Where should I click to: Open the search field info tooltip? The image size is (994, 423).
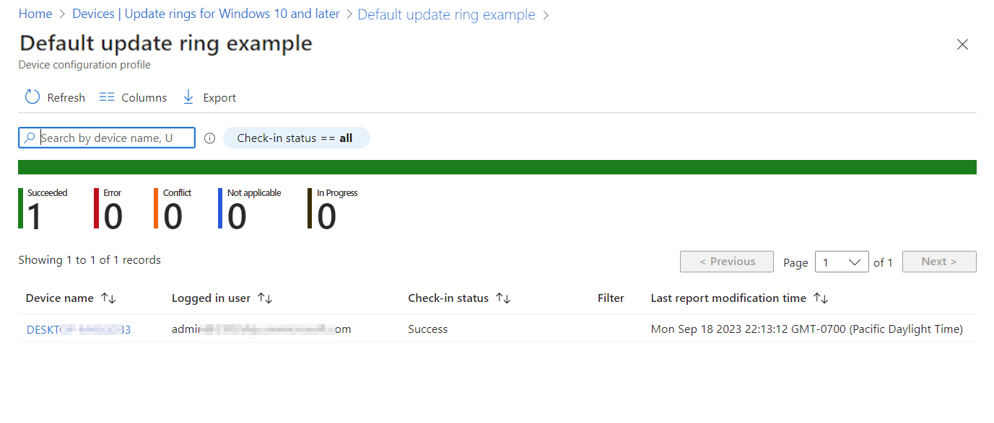(209, 137)
